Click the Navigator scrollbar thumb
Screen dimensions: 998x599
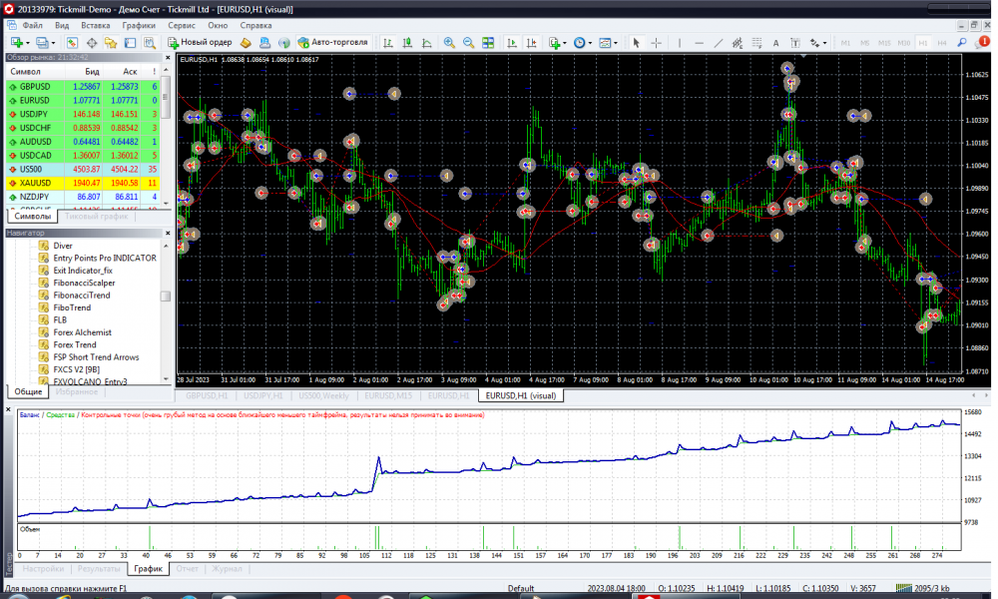click(166, 297)
